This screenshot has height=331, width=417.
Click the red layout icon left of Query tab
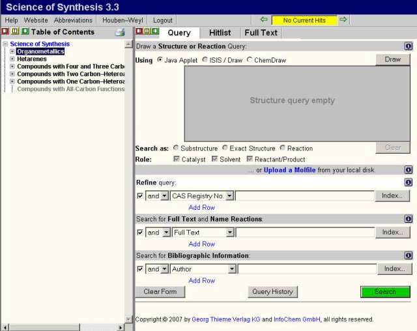pos(139,31)
